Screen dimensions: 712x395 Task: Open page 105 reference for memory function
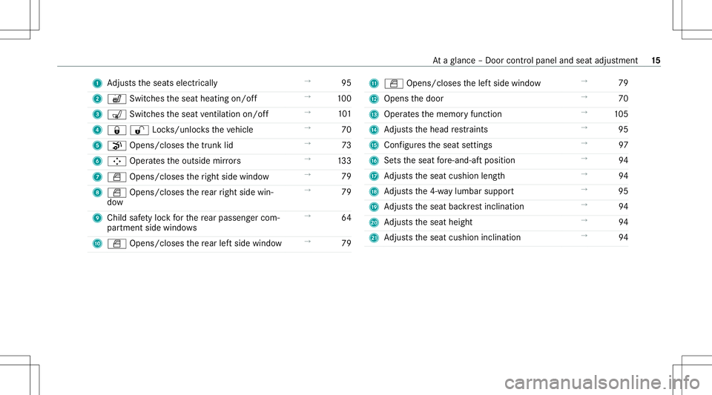pyautogui.click(x=622, y=114)
